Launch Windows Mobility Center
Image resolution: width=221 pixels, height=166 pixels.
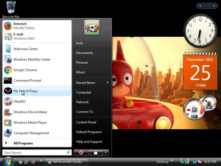pos(37,59)
